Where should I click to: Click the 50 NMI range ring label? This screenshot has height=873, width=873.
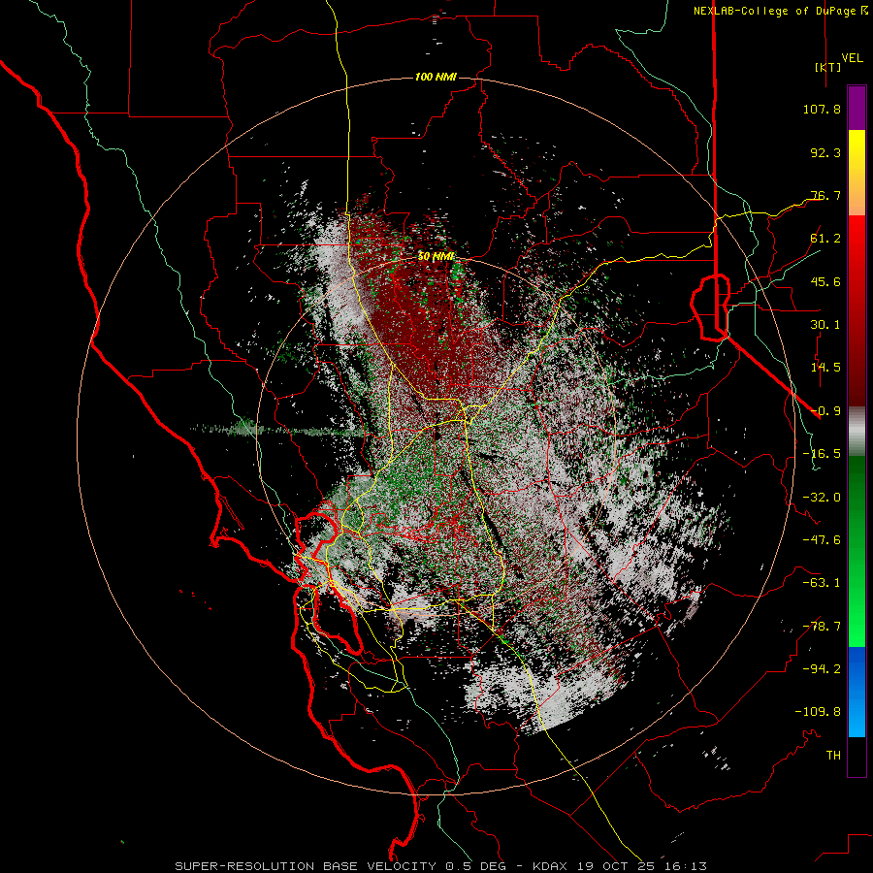click(x=436, y=257)
